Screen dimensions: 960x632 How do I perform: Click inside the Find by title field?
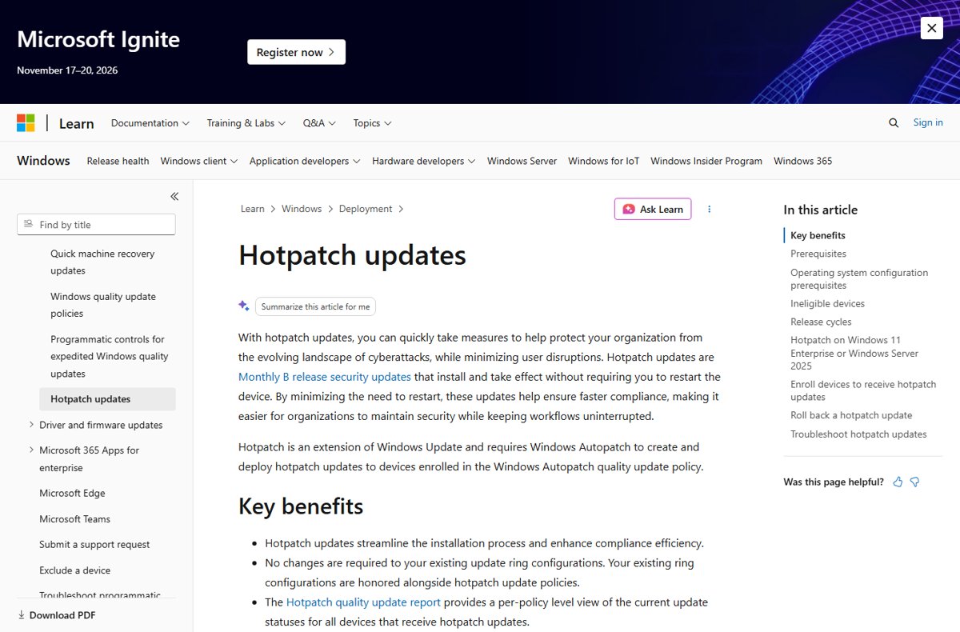click(x=96, y=225)
